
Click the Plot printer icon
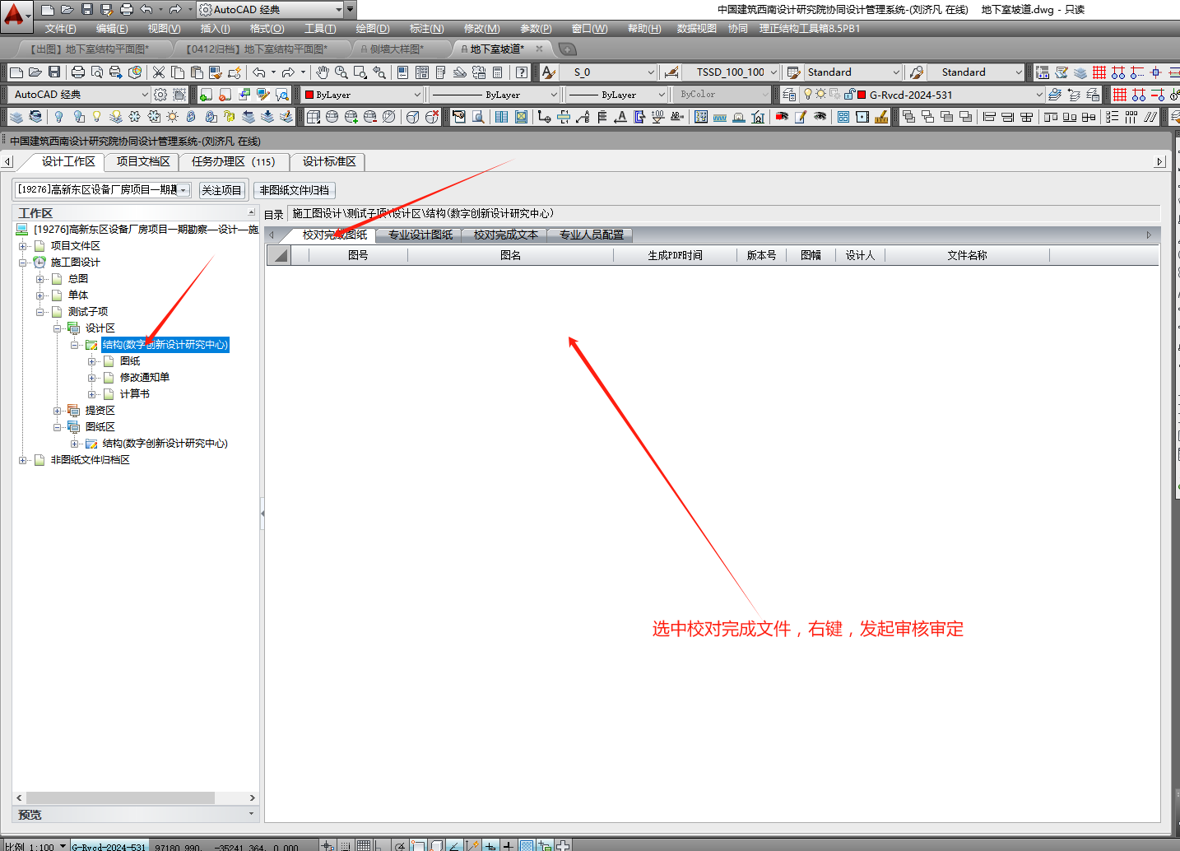(78, 72)
